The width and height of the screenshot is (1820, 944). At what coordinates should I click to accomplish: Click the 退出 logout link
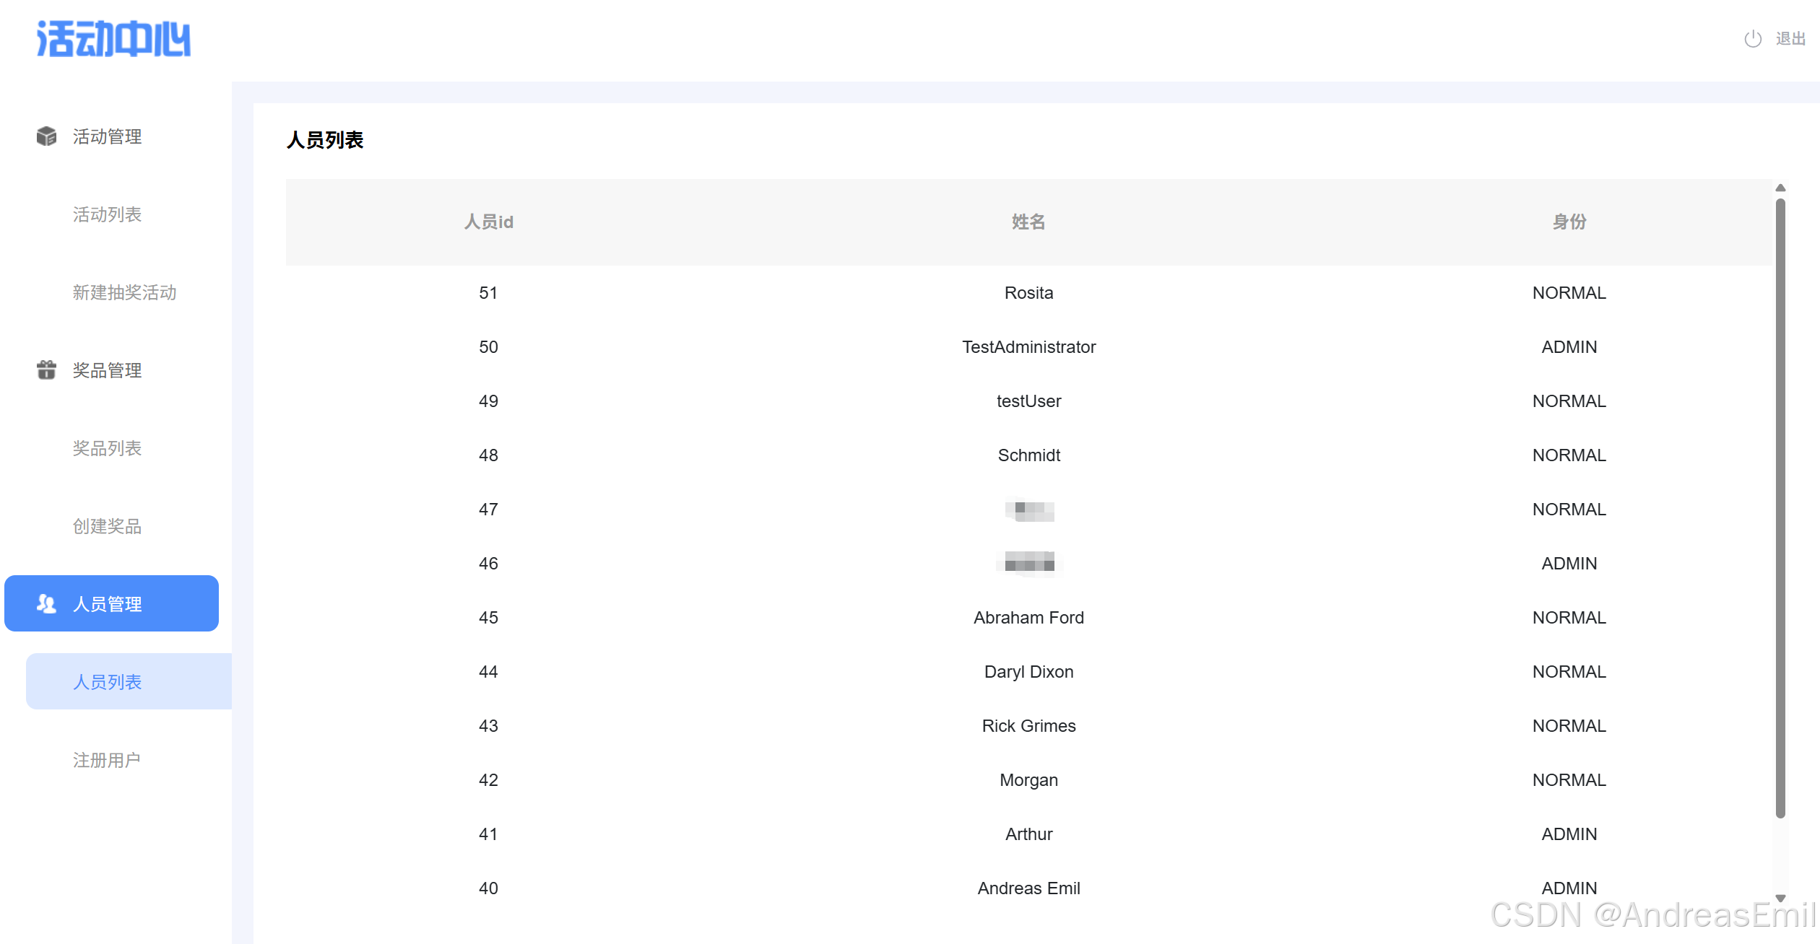1790,39
